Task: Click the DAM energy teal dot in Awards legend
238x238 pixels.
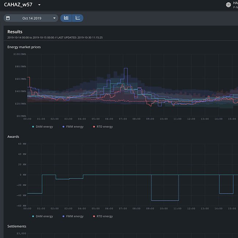Action: click(33, 216)
